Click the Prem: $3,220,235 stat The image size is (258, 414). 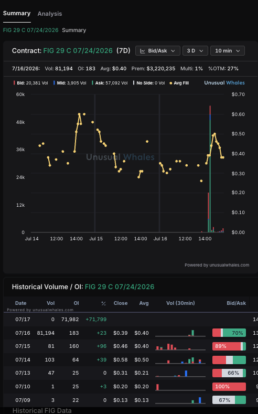click(153, 69)
